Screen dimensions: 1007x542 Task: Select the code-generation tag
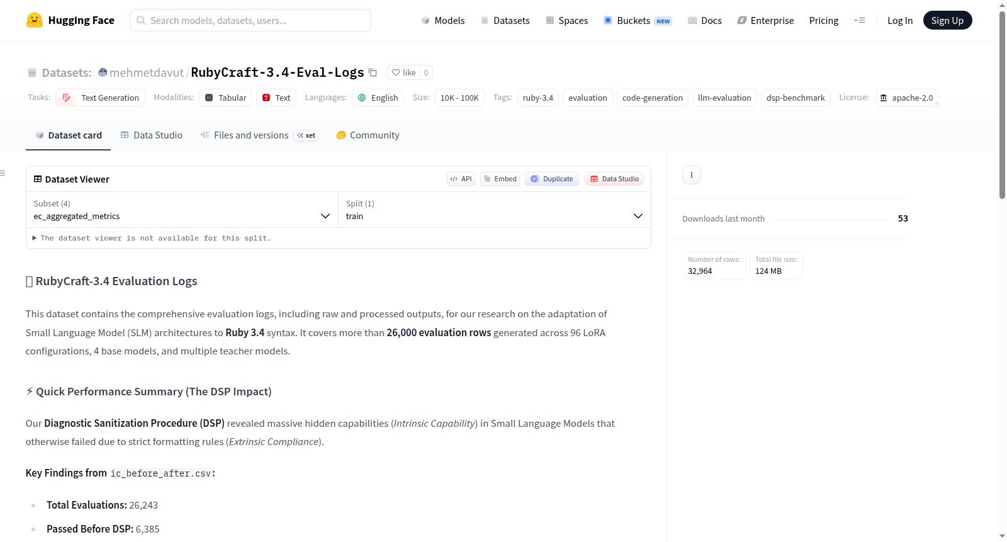[653, 98]
